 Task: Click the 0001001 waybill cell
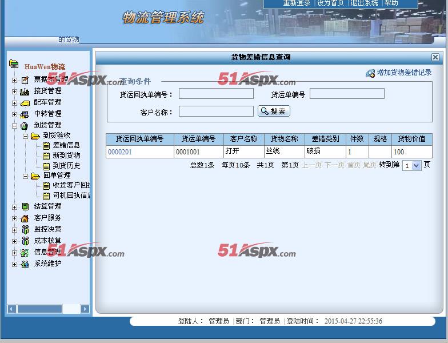[x=199, y=151]
